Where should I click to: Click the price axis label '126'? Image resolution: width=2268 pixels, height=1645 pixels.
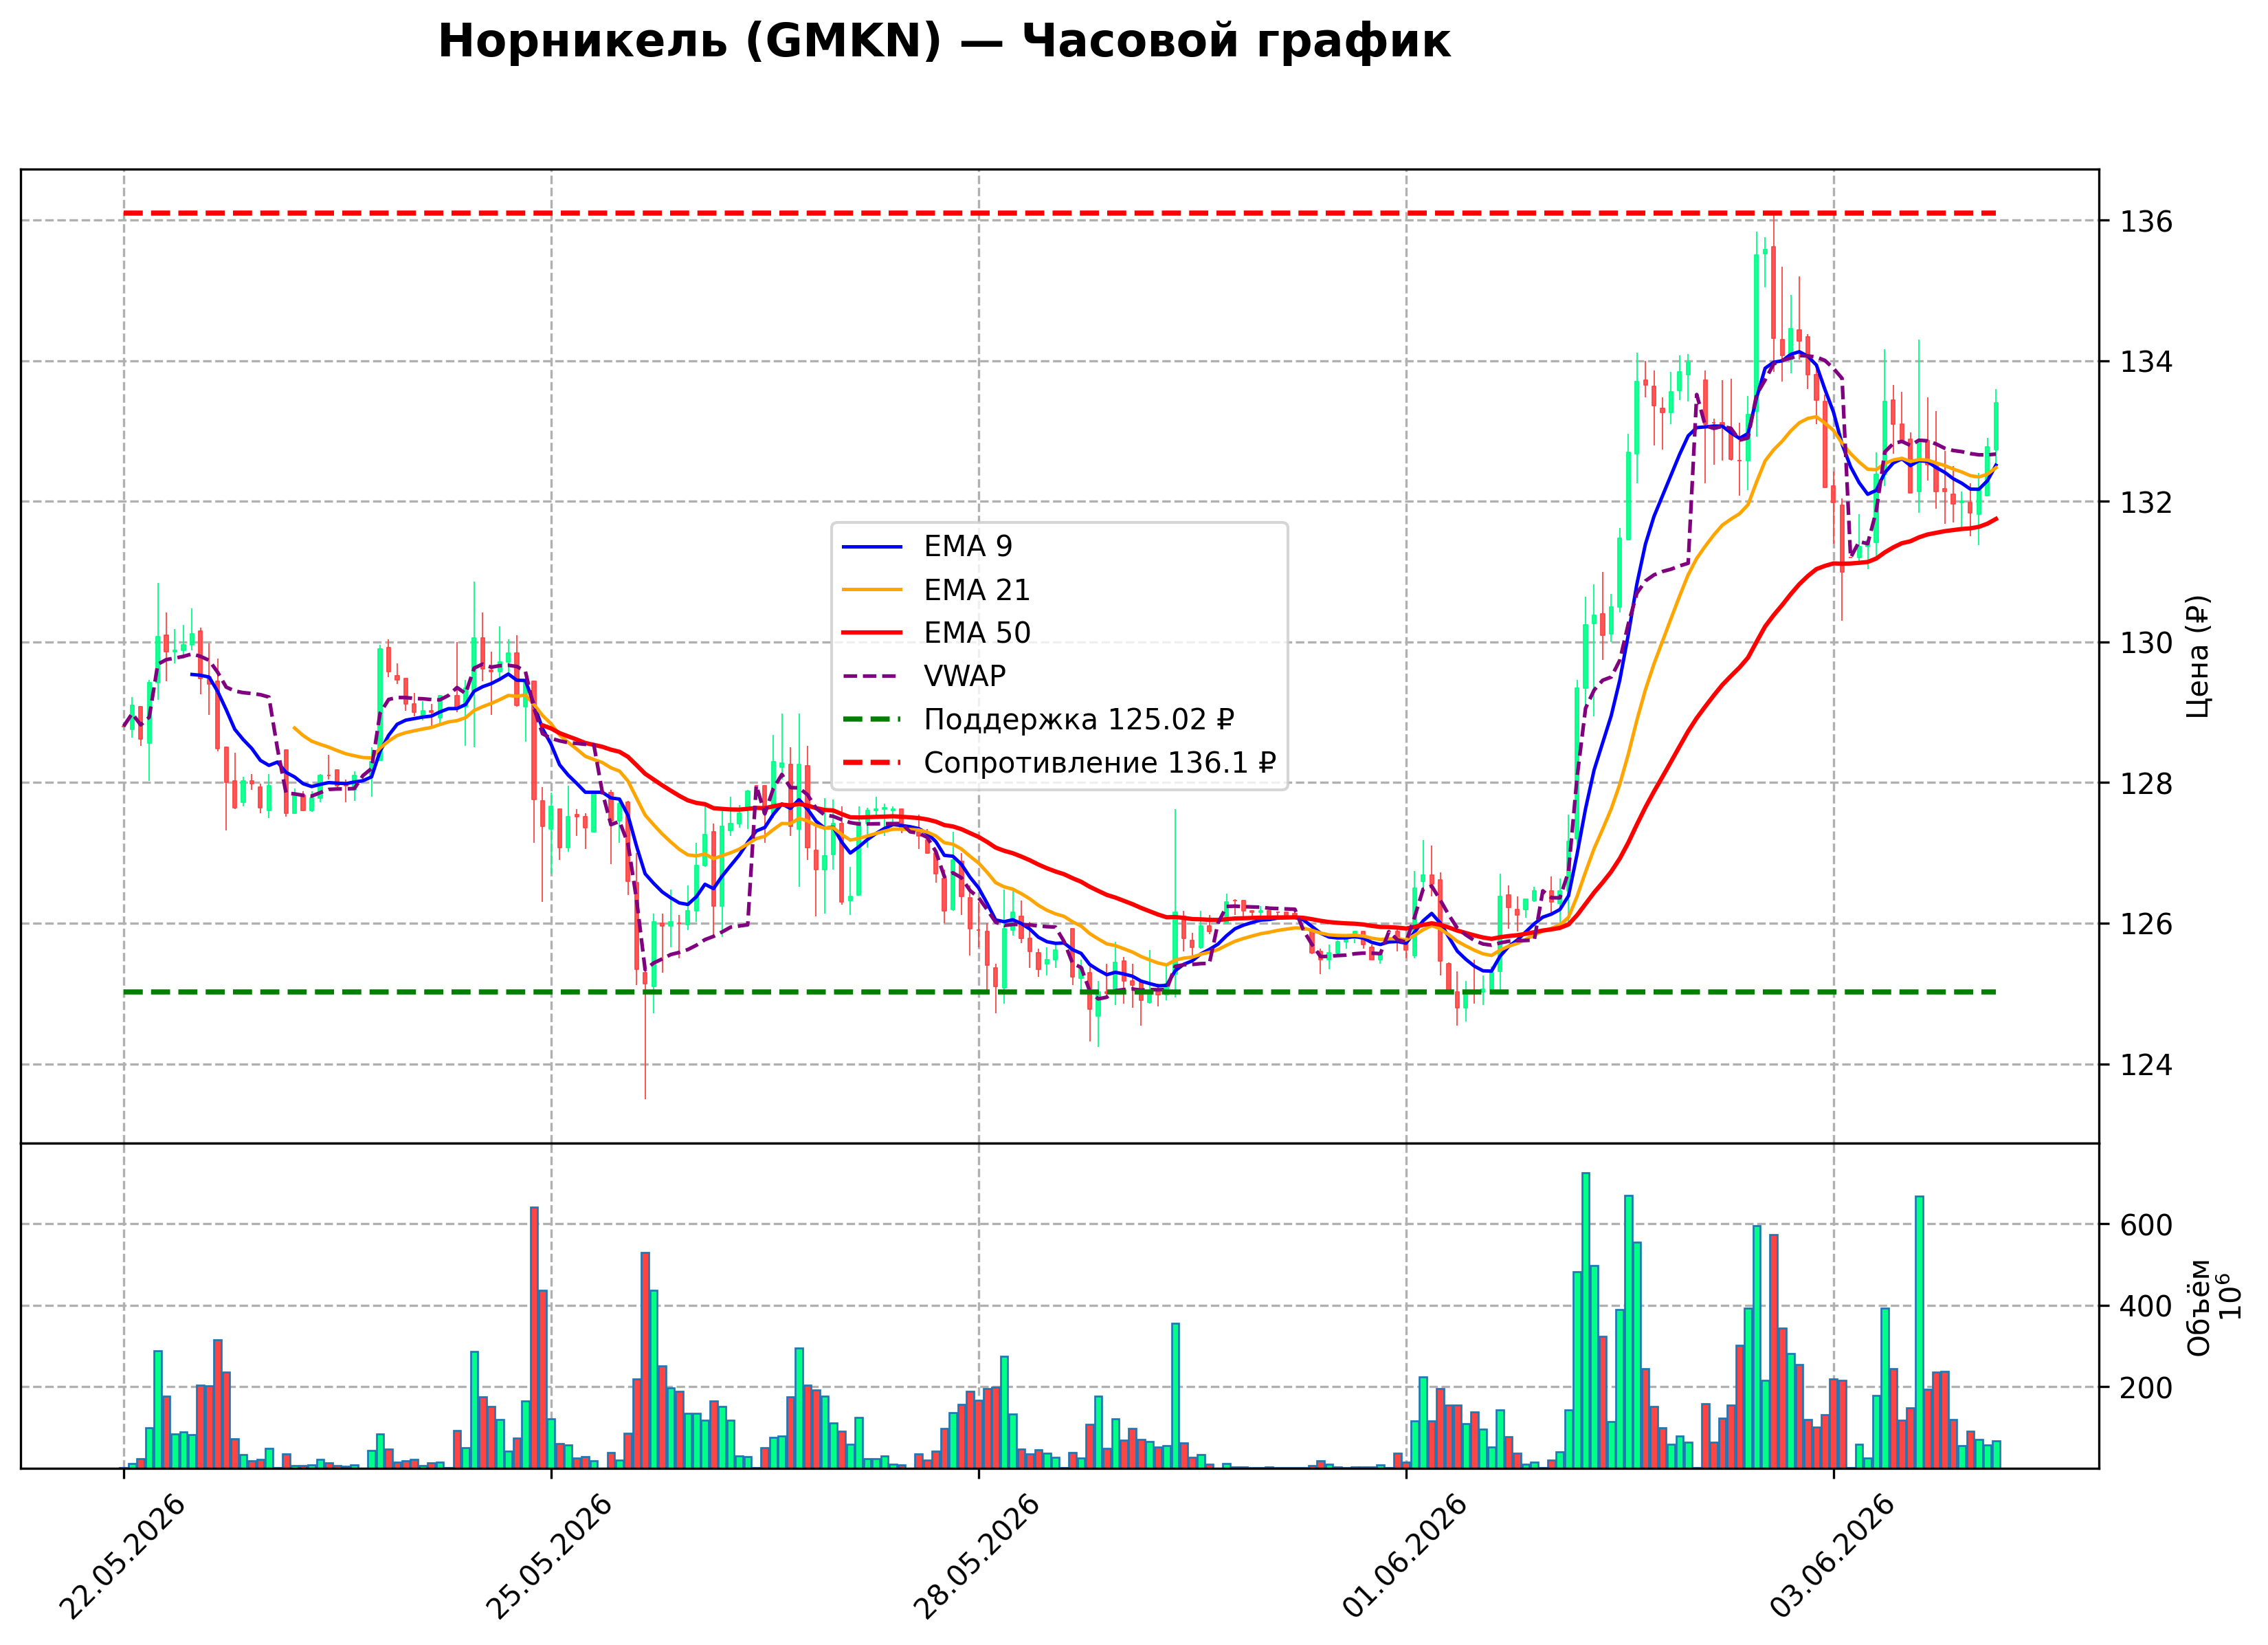coord(2147,924)
